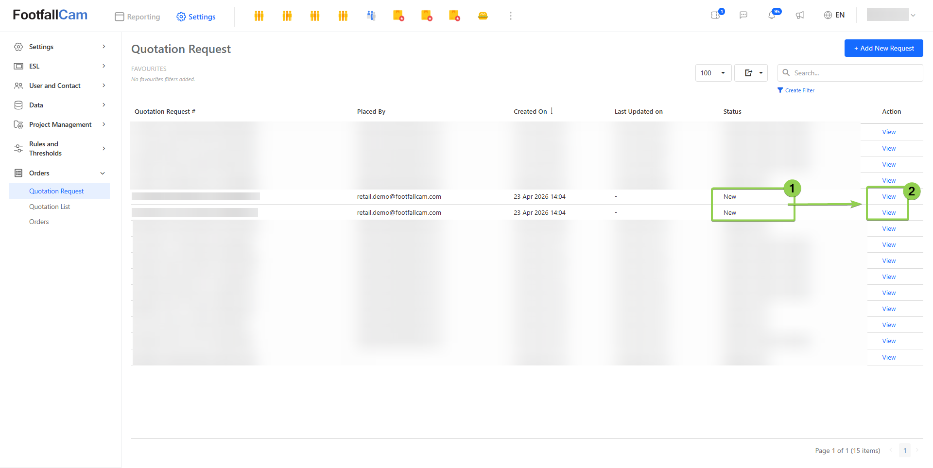Click the burger icon in top toolbar
933x468 pixels.
pyautogui.click(x=483, y=16)
